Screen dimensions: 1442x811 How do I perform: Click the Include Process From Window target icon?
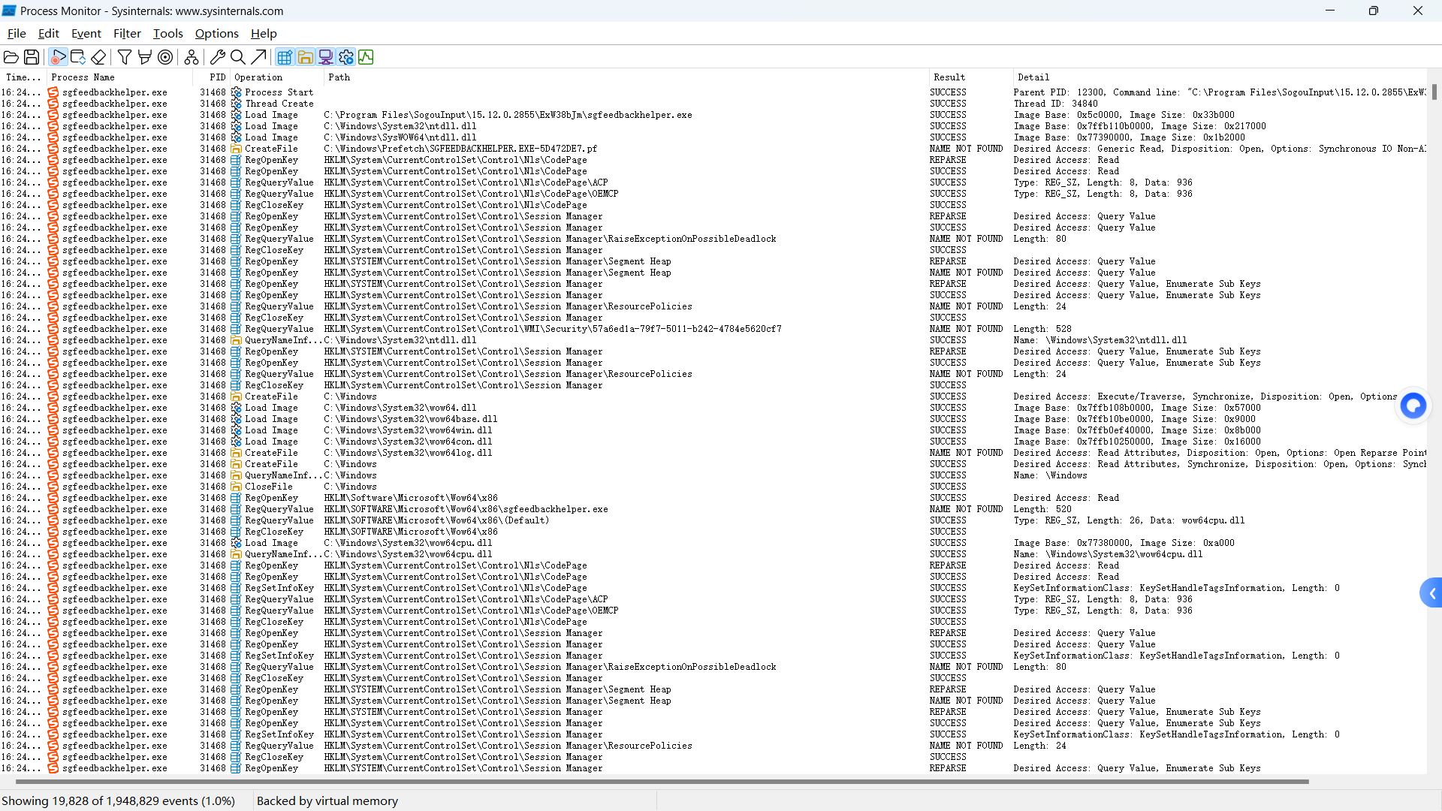click(165, 57)
